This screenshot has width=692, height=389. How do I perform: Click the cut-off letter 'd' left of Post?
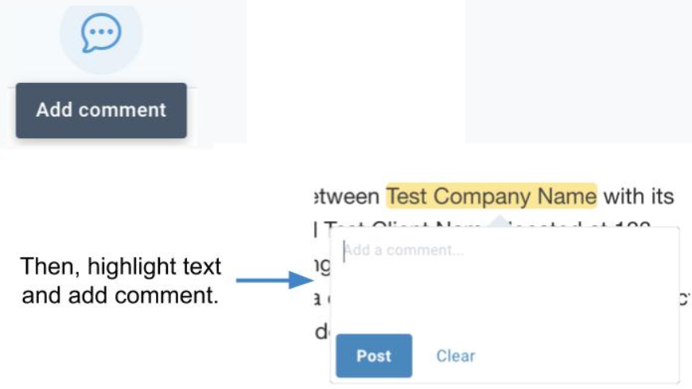[321, 331]
